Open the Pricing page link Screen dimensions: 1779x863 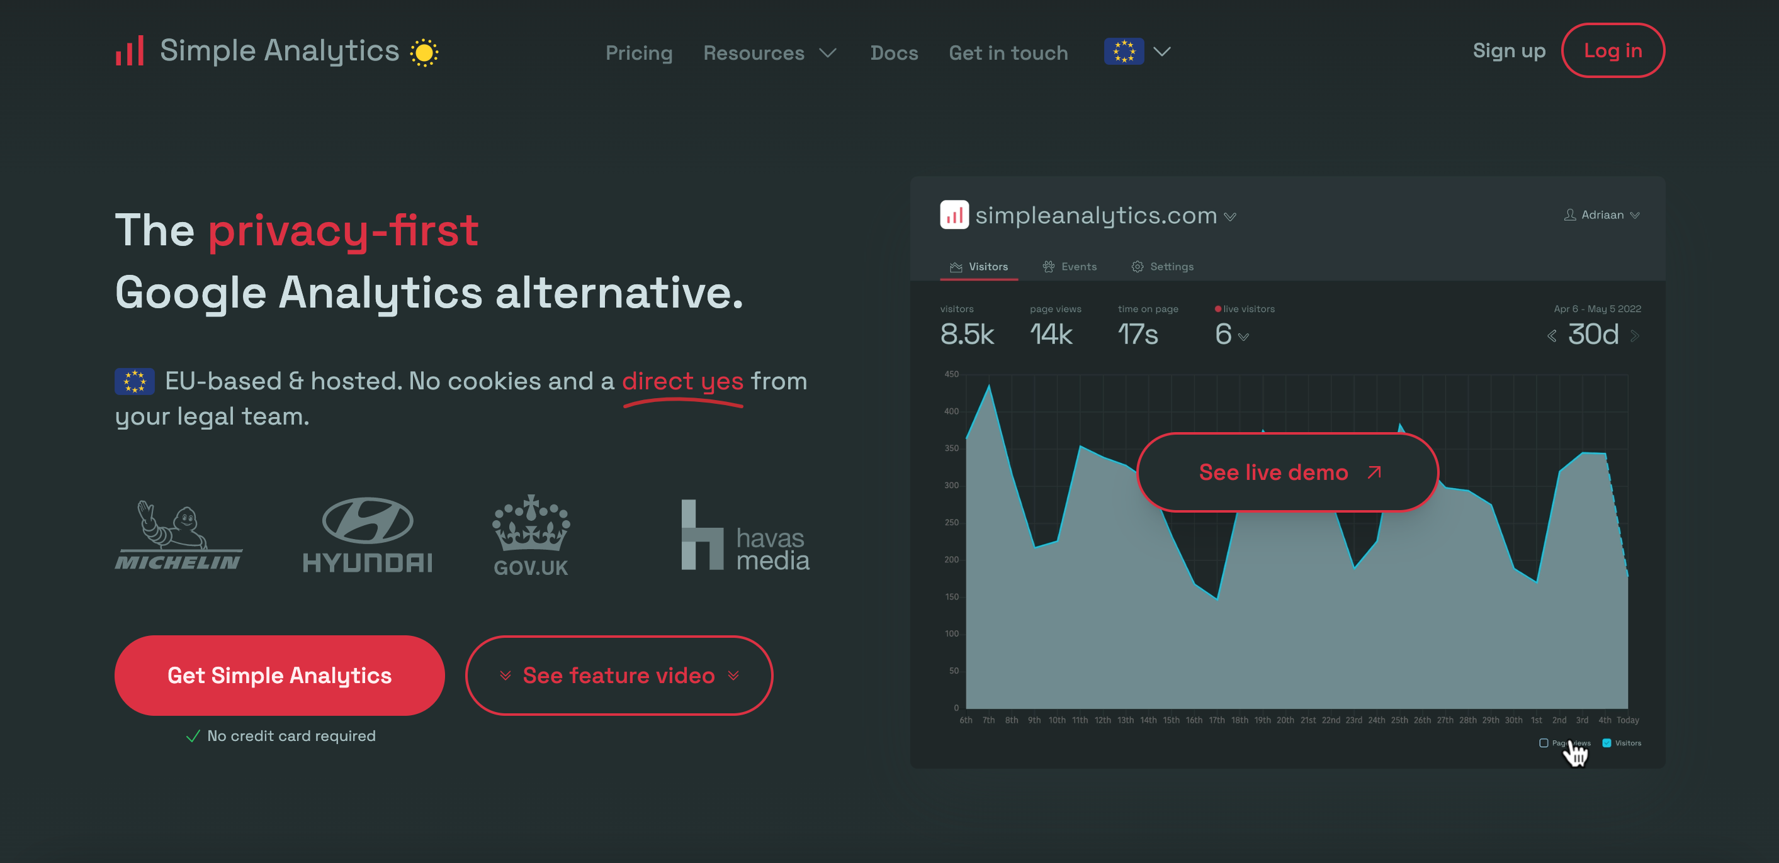click(639, 52)
